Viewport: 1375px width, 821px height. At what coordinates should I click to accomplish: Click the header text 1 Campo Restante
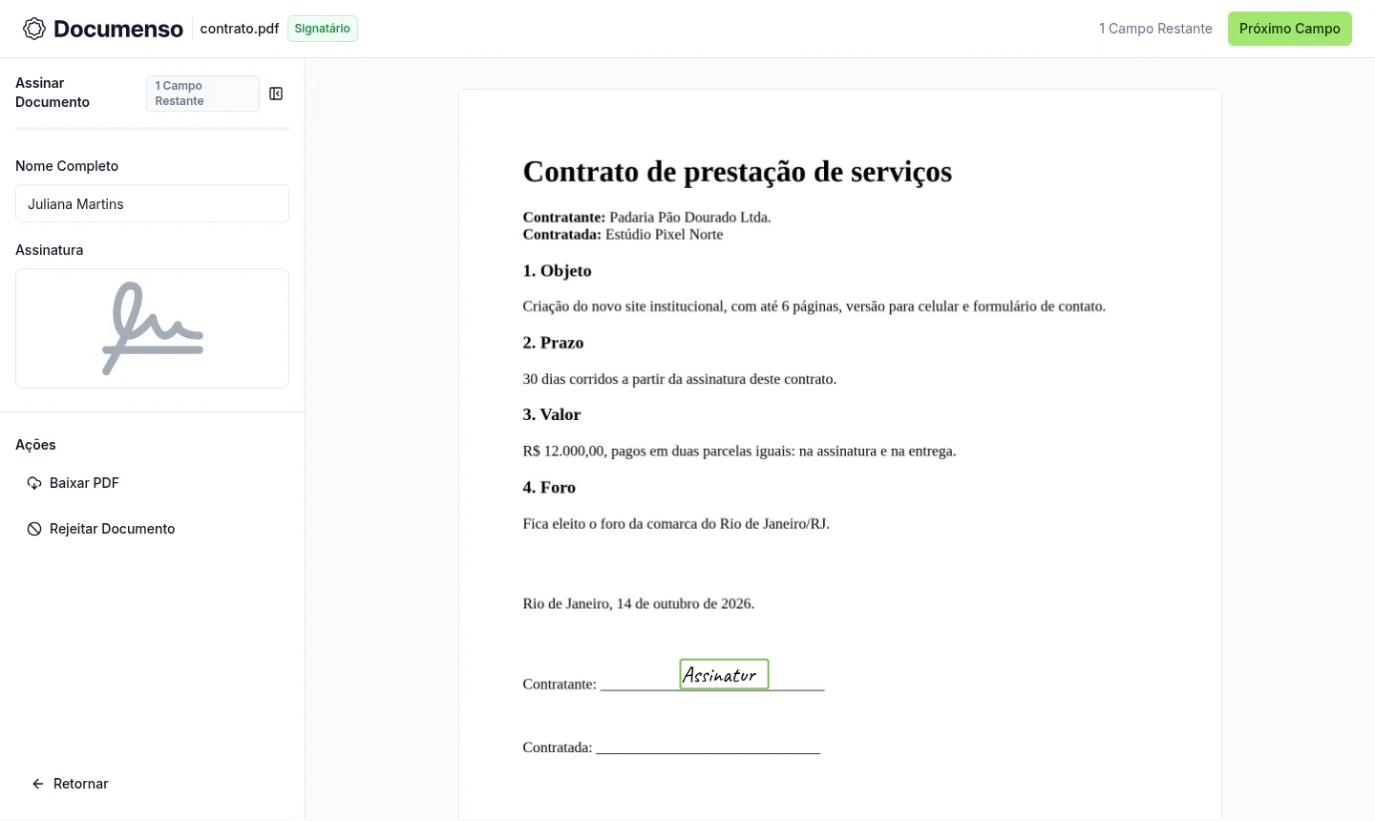pyautogui.click(x=1155, y=29)
